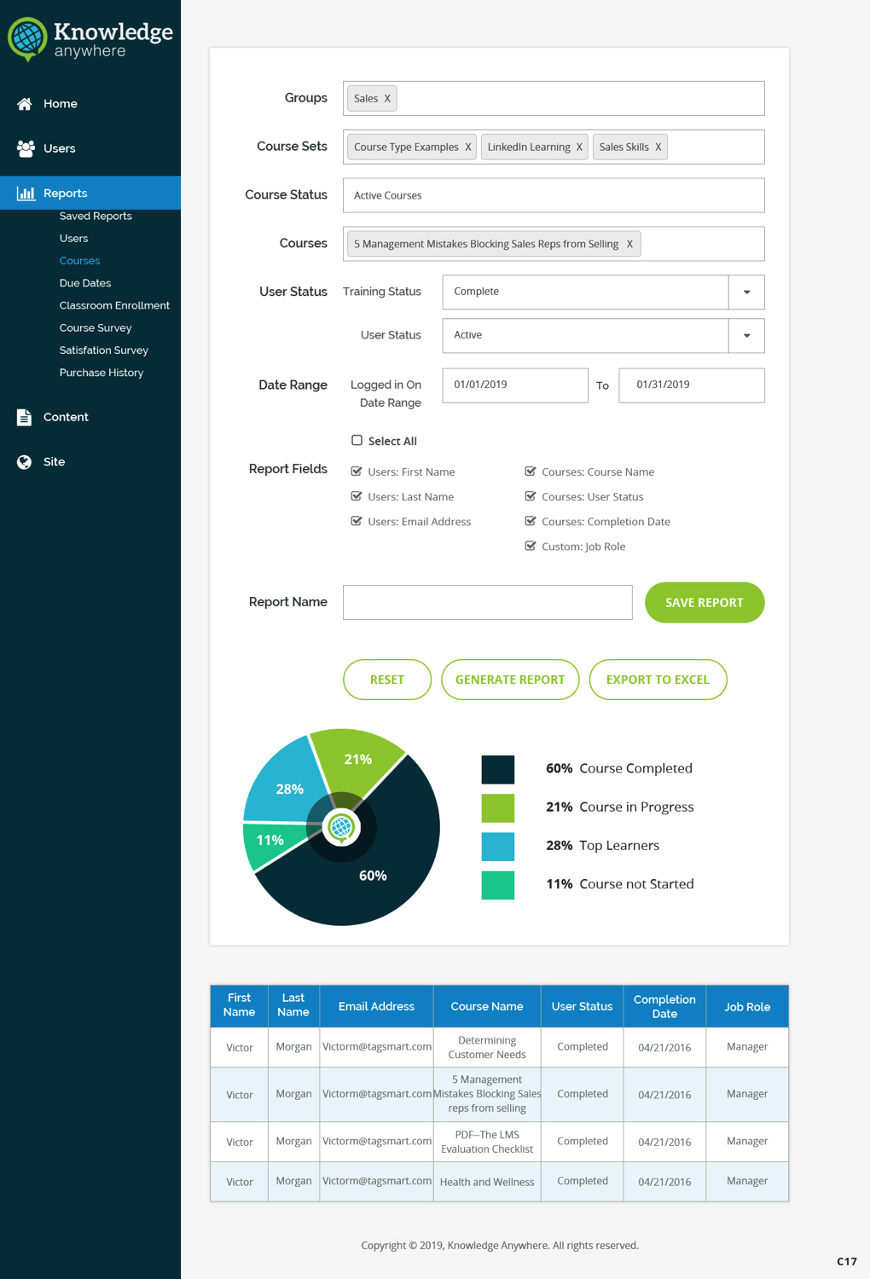Click the Determining Customer Needs cell
This screenshot has width=870, height=1279.
pos(487,1047)
